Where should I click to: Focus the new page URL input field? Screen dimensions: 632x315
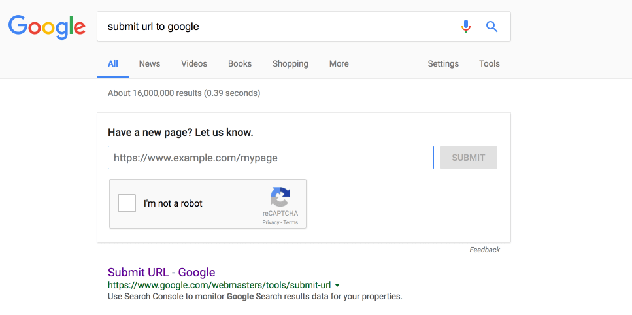[x=271, y=157]
